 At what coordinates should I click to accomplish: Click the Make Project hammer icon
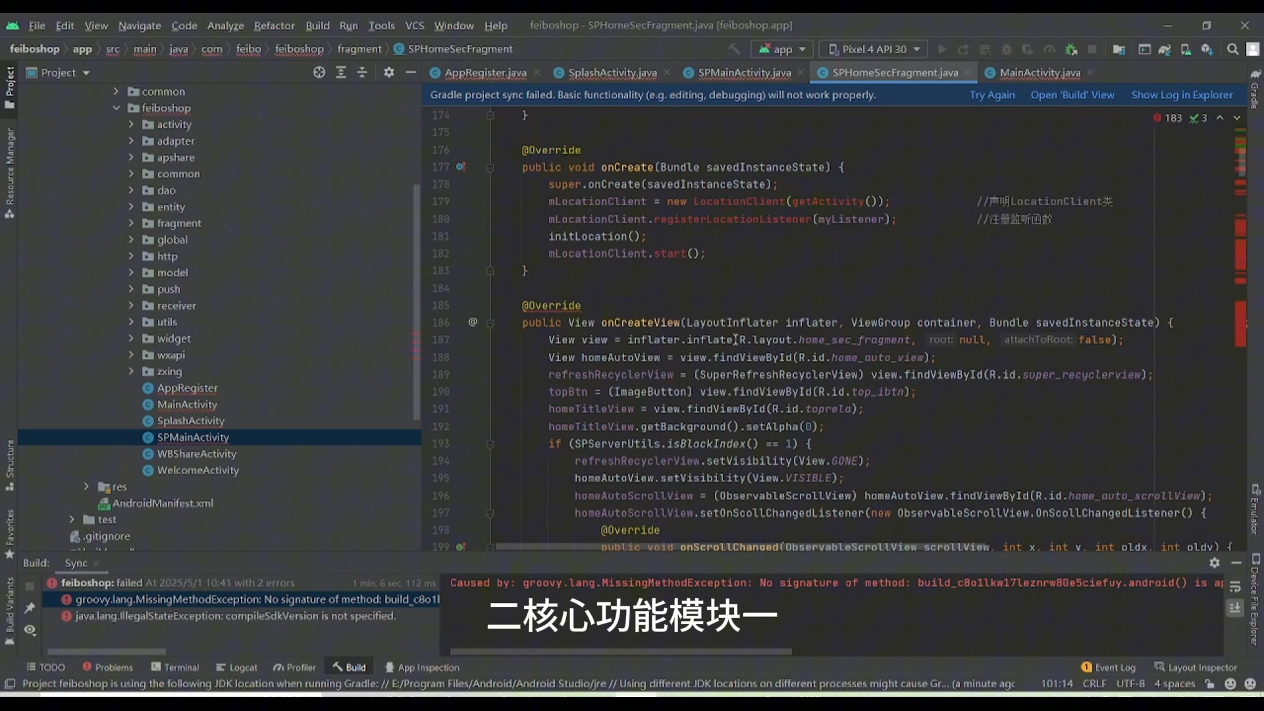[x=733, y=49]
